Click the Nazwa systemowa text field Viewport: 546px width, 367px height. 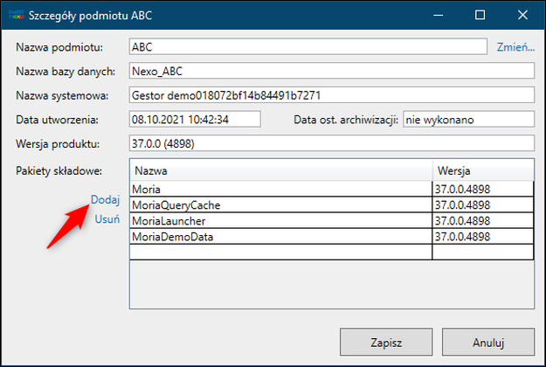(x=332, y=95)
